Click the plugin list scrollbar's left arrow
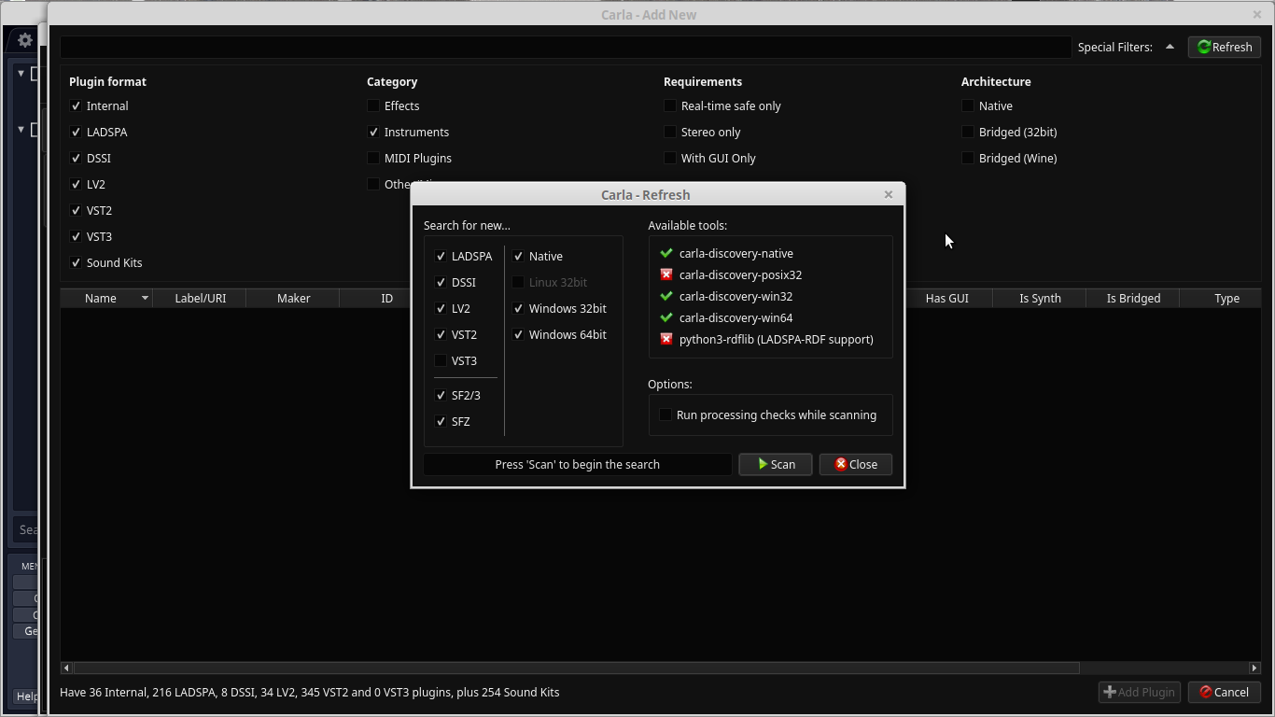This screenshot has width=1275, height=717. (x=65, y=668)
